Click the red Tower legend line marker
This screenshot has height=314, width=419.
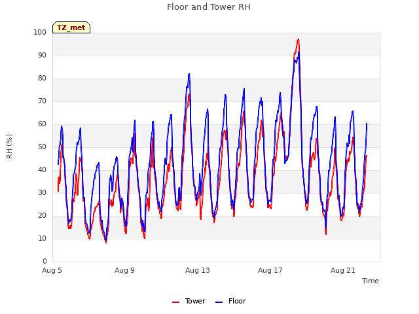click(x=175, y=302)
